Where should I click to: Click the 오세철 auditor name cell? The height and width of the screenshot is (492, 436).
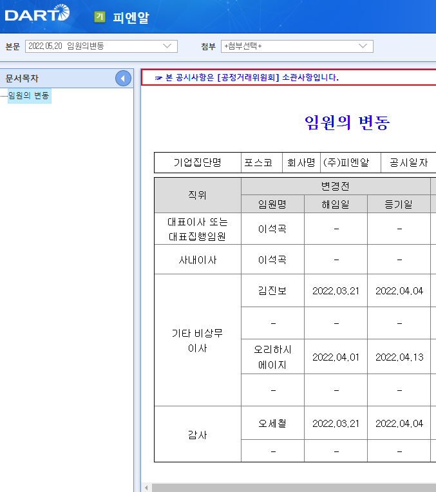point(272,423)
